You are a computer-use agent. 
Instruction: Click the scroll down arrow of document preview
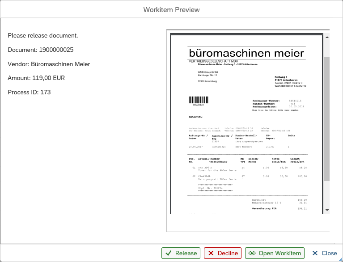[327, 210]
